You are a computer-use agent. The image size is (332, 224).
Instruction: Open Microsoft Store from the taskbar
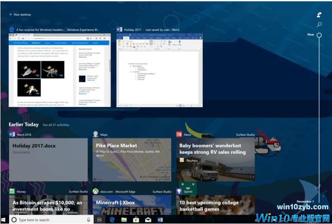coord(136,220)
